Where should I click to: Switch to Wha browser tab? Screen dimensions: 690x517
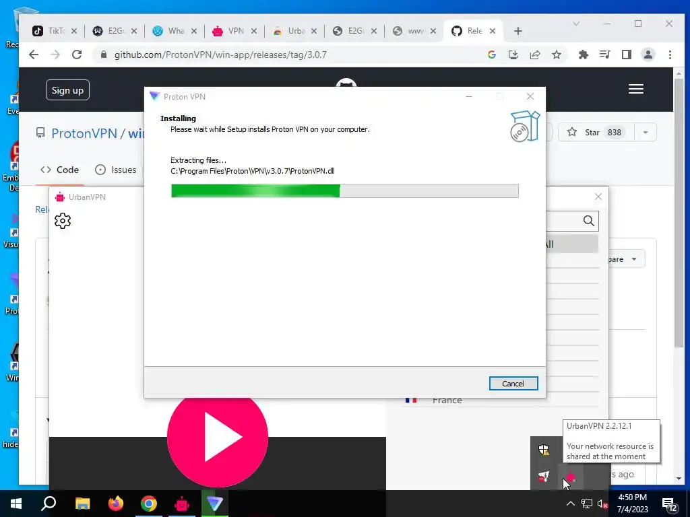(x=169, y=31)
